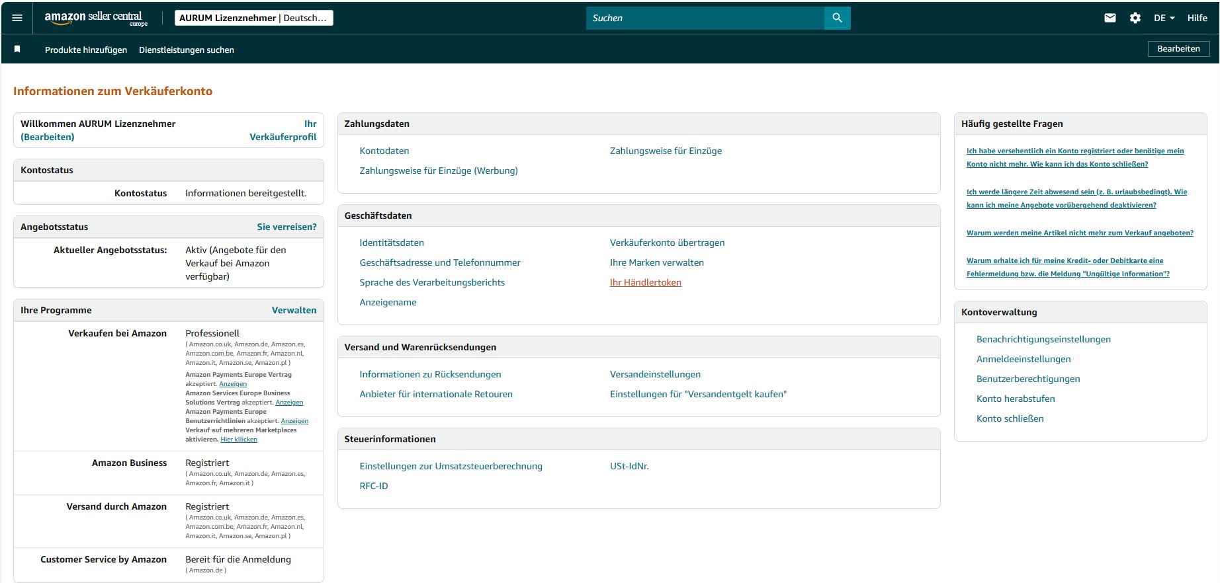This screenshot has height=583, width=1220.
Task: Open the settings gear icon
Action: pos(1135,18)
